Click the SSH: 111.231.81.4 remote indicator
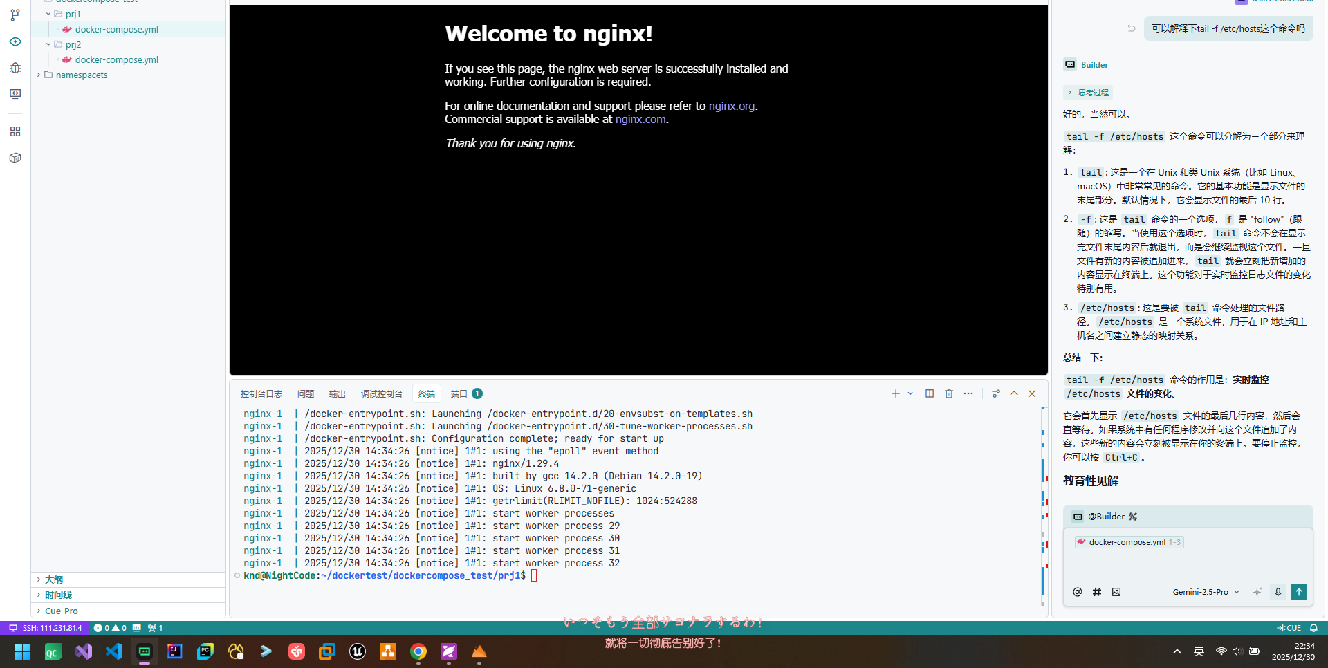The height and width of the screenshot is (668, 1328). (45, 628)
